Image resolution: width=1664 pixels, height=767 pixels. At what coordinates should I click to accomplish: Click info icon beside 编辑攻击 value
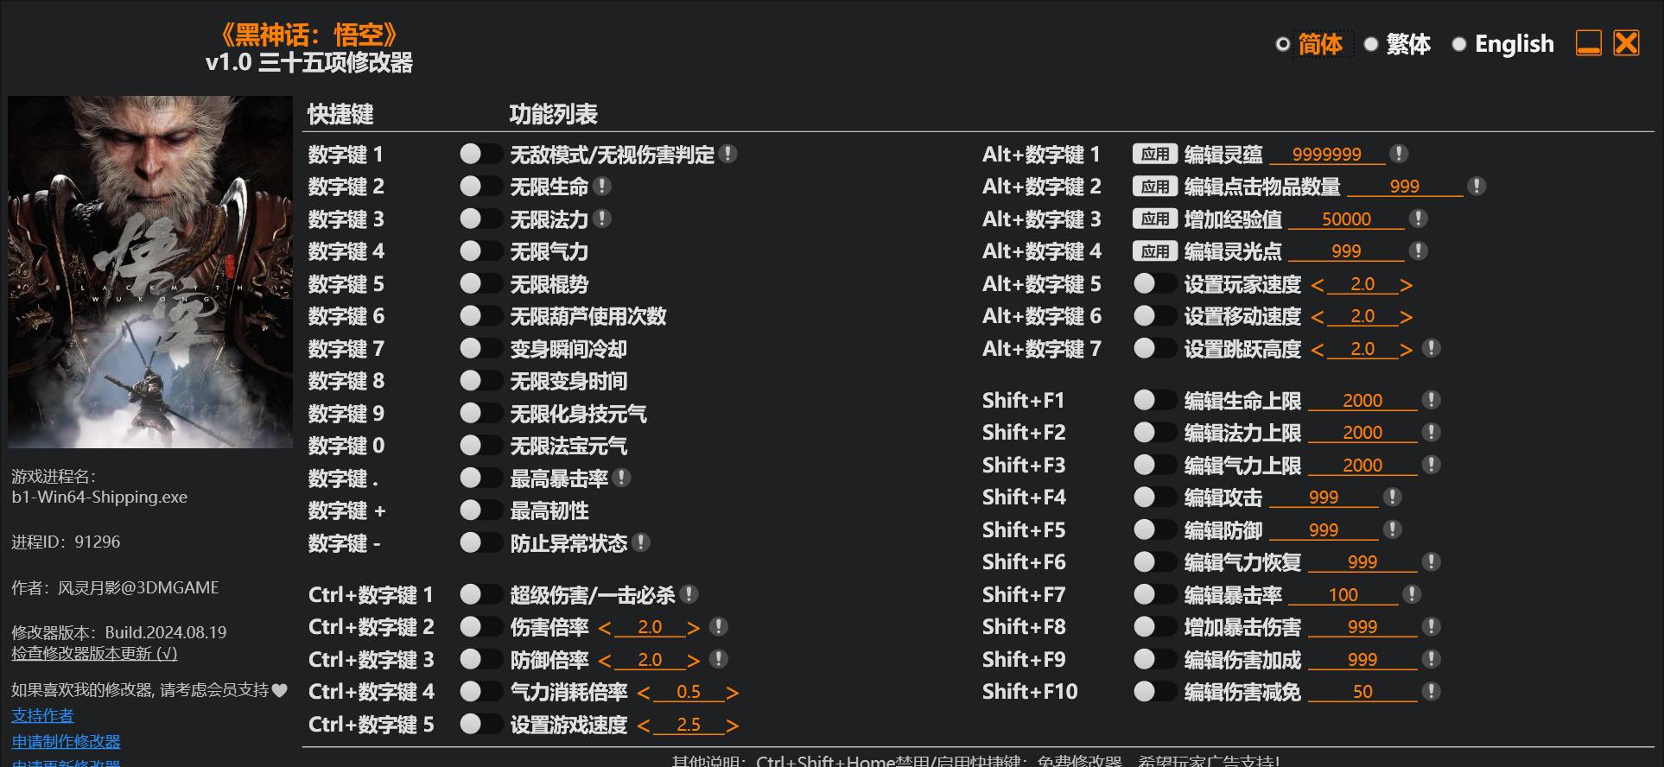[1392, 497]
